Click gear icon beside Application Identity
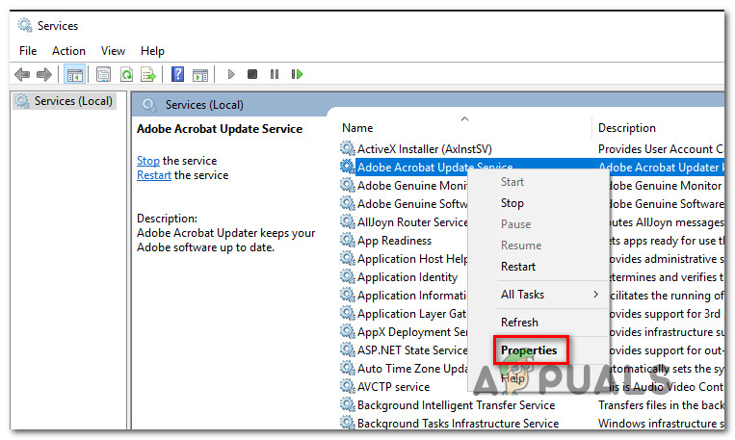 (x=348, y=276)
